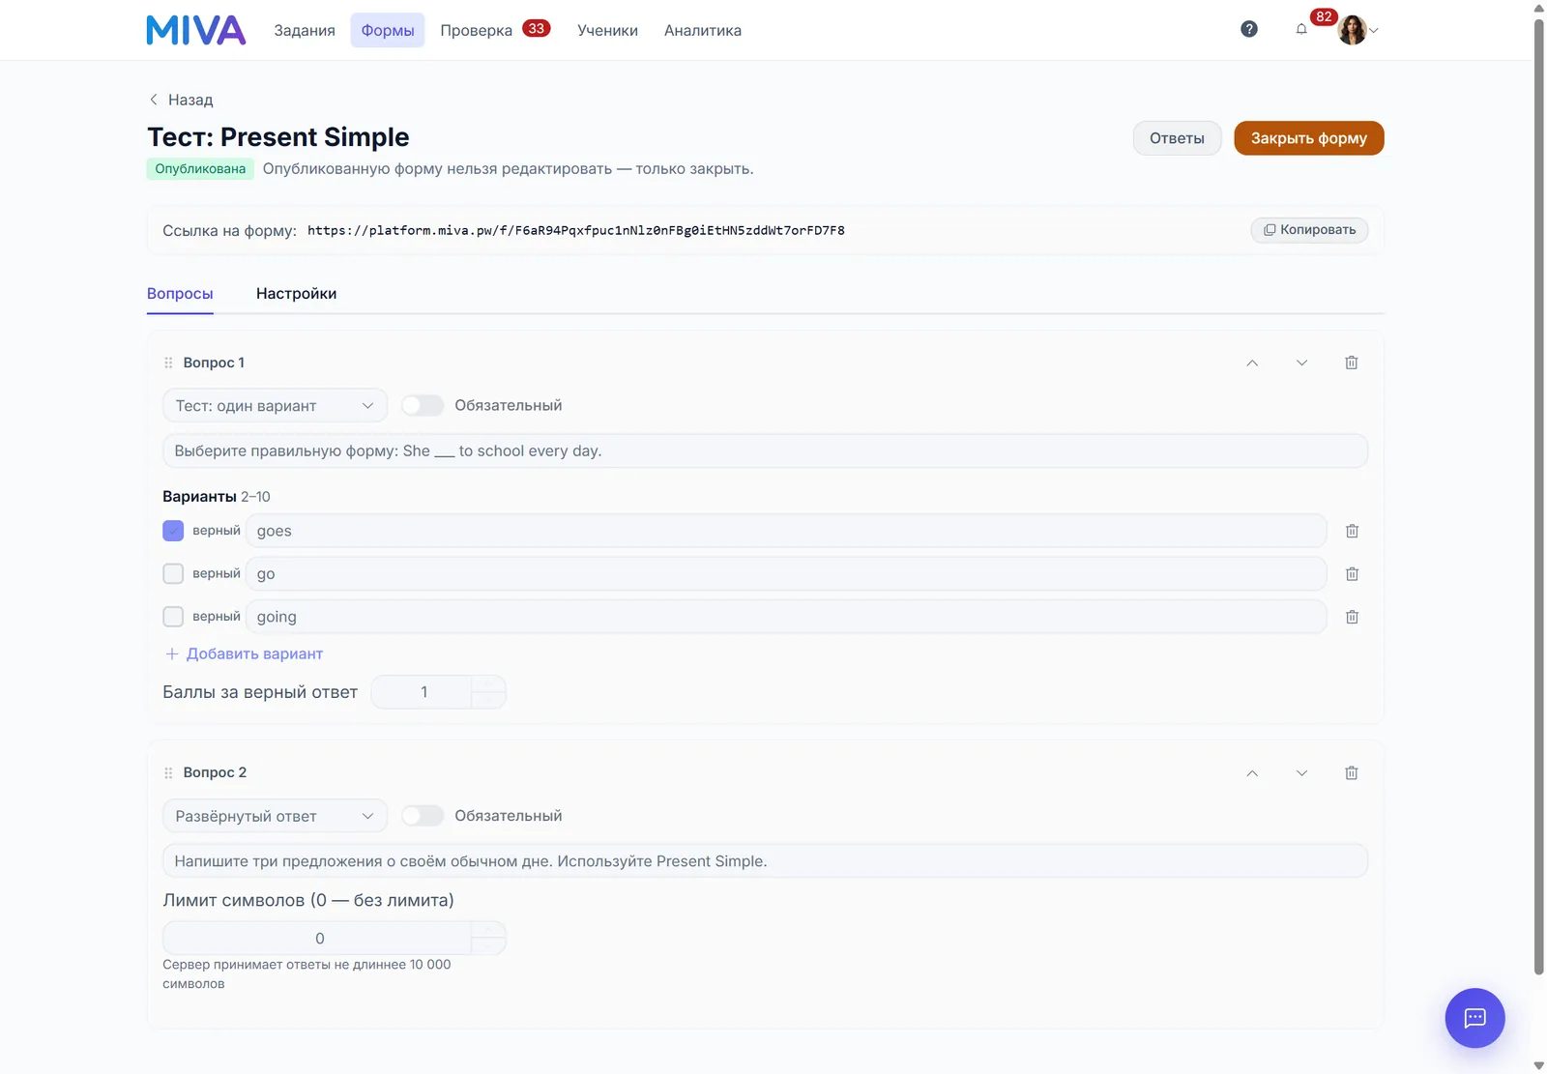Grab the drag handle of Вопрос 2

[x=168, y=772]
